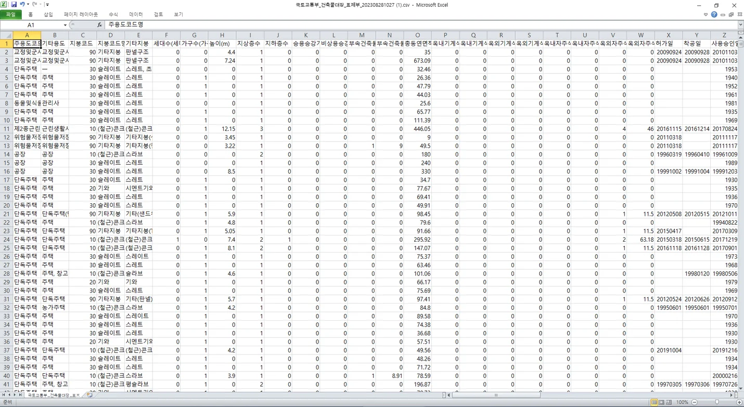Click the 허가일 header cell
The image size is (744, 407).
coord(669,44)
